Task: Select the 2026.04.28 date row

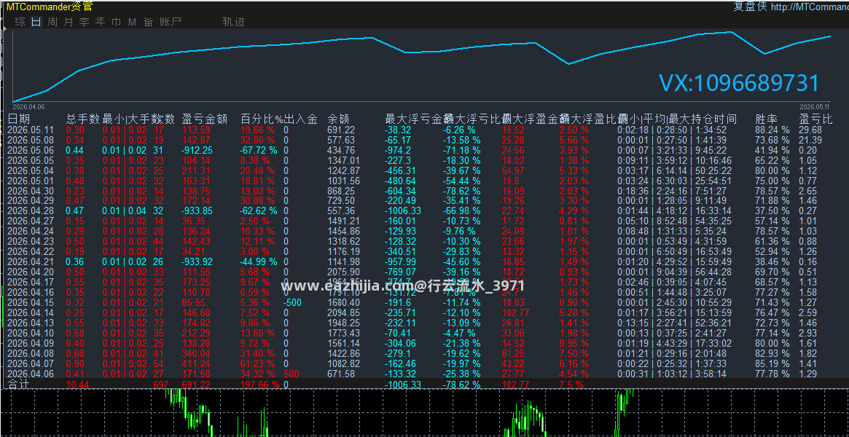Action: pos(31,211)
